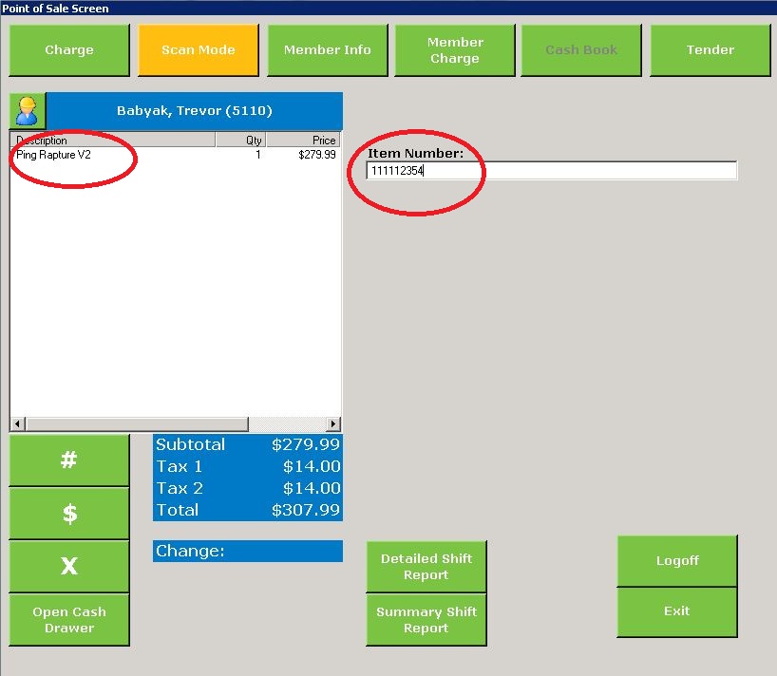Click the # quantity button

(69, 460)
